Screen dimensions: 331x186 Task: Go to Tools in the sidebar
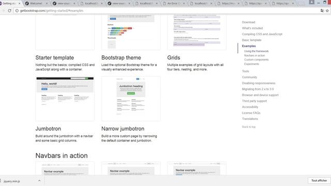[x=246, y=71]
